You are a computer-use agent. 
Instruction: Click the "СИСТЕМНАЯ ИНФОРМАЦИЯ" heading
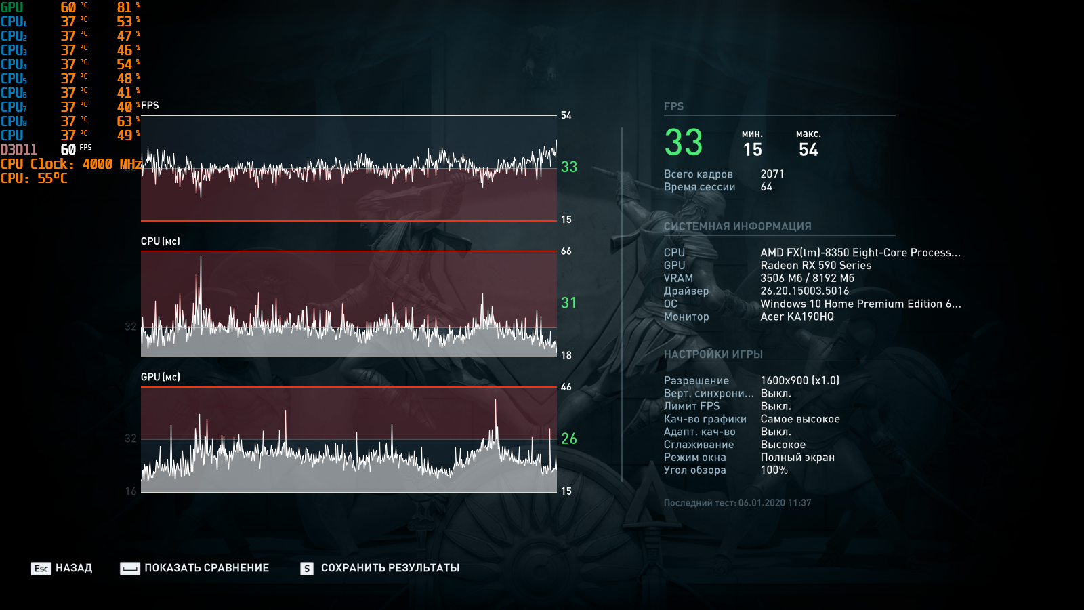(738, 226)
